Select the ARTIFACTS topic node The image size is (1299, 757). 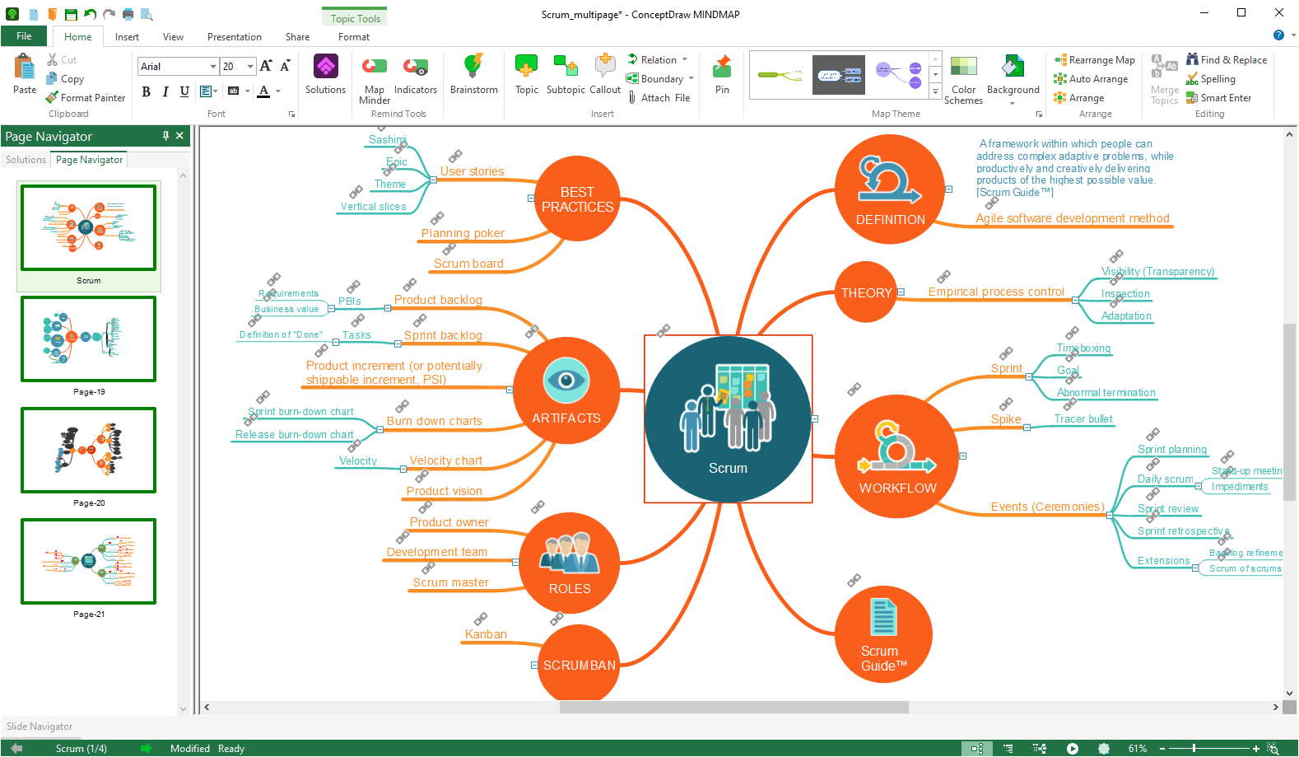[x=566, y=390]
